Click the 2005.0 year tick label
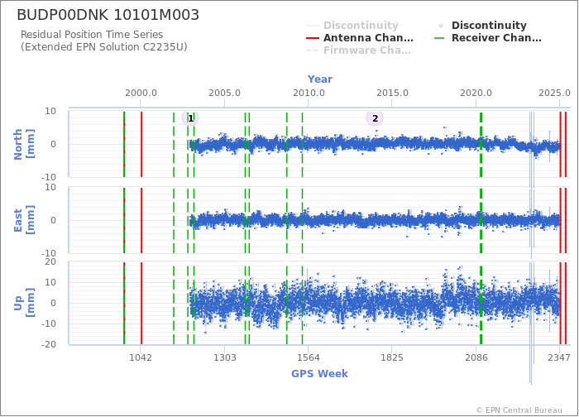The width and height of the screenshot is (579, 417). (224, 93)
